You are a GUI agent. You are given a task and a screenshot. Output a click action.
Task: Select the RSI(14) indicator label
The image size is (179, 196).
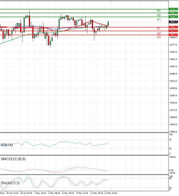[7, 145]
